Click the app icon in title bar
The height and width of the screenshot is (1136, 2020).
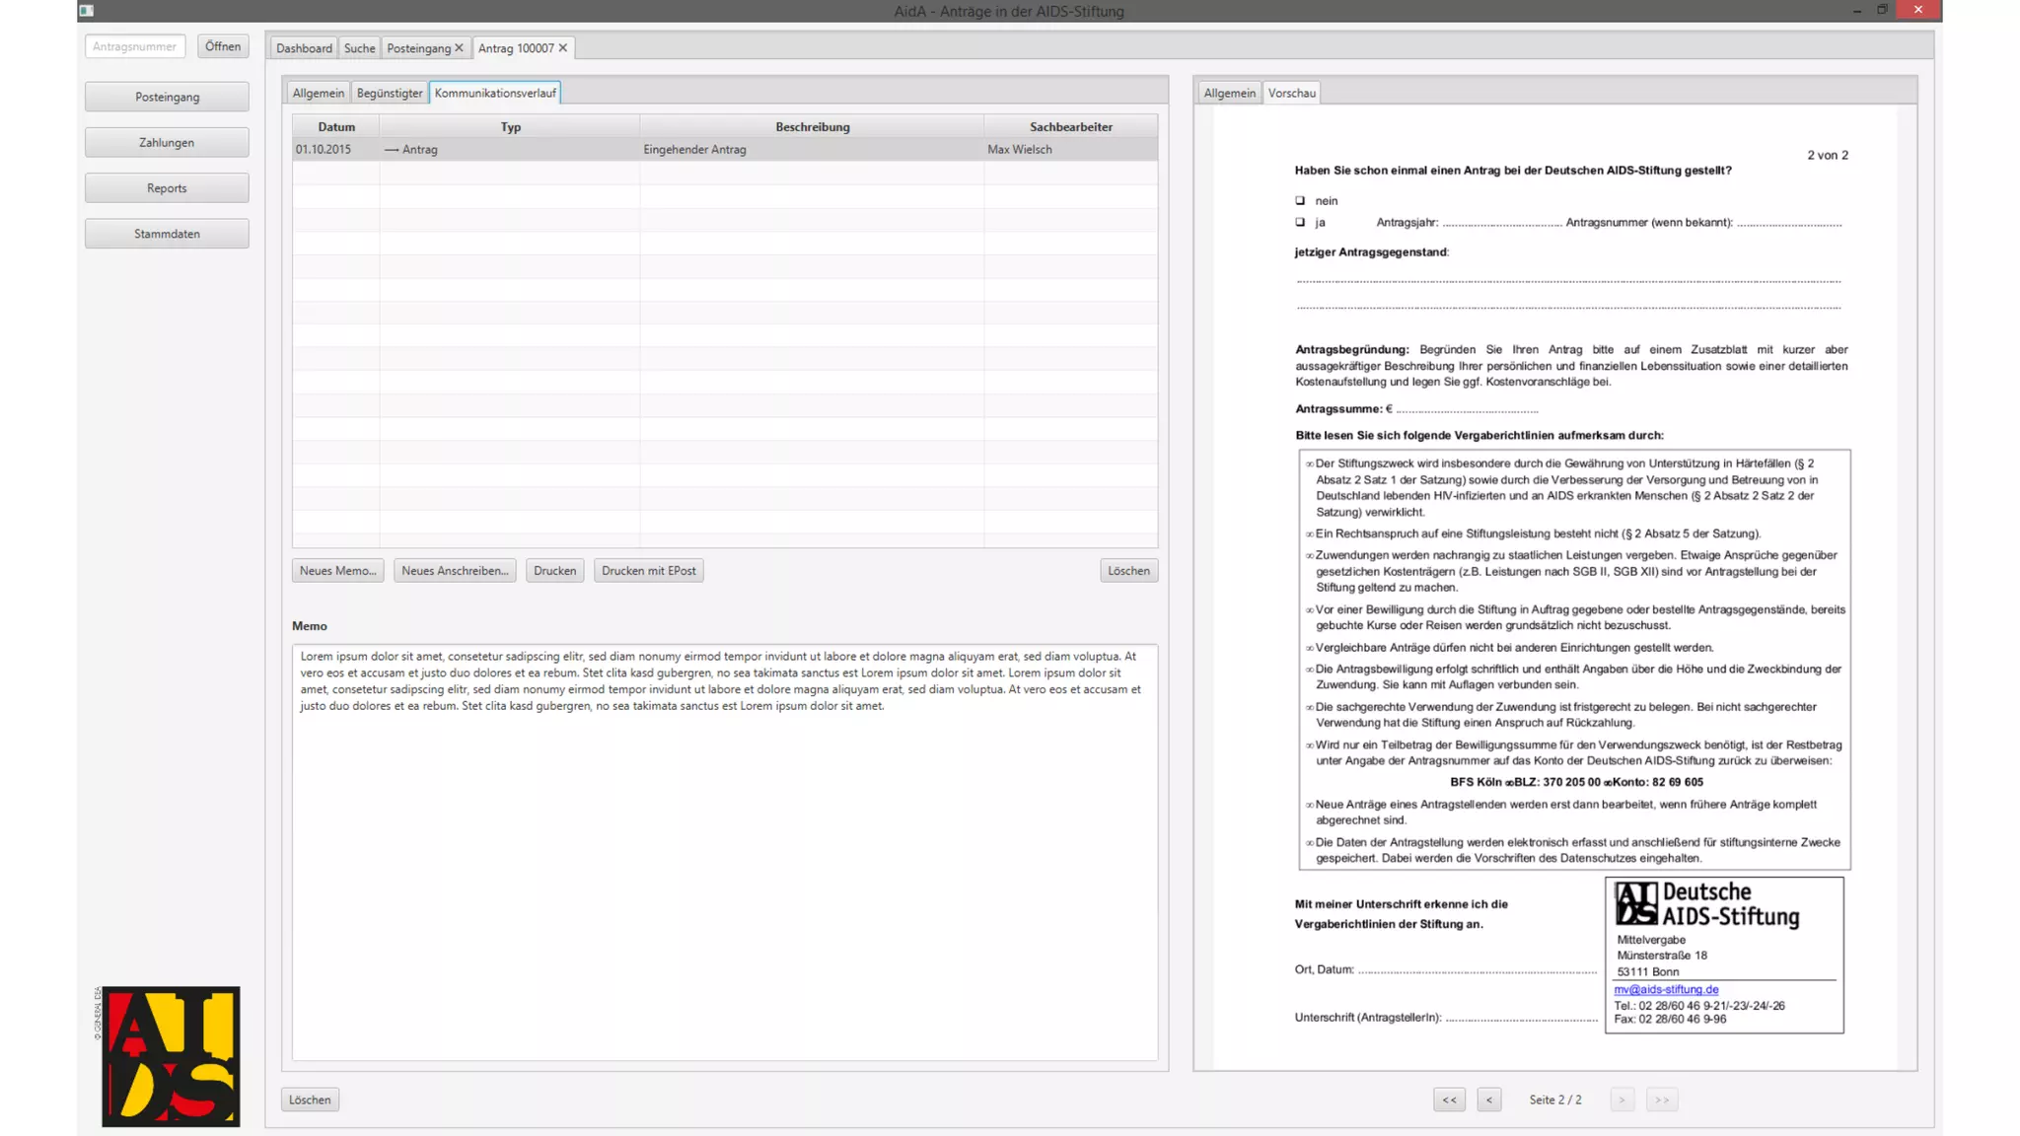87,11
